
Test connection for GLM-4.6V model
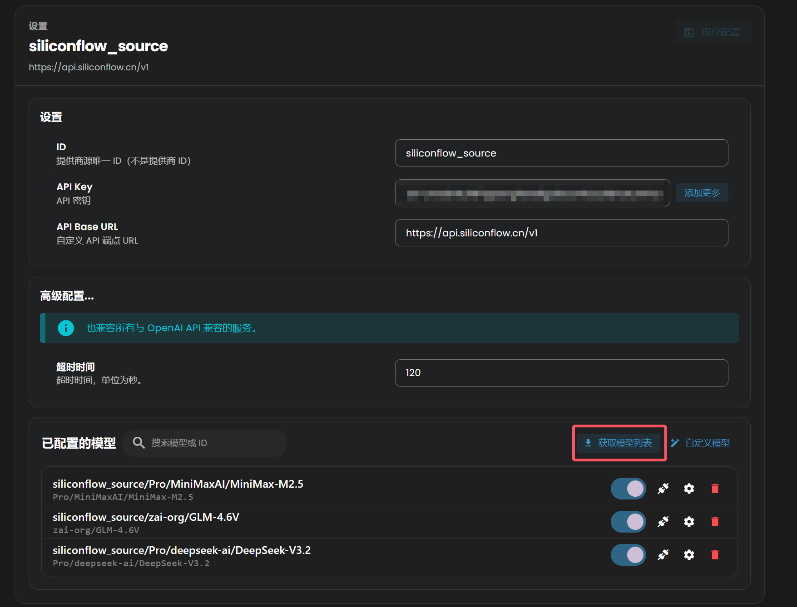pos(663,522)
